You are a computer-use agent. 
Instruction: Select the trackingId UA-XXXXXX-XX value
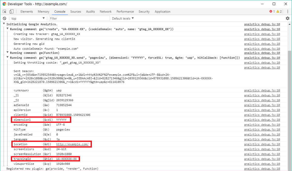pyautogui.click(x=67, y=159)
